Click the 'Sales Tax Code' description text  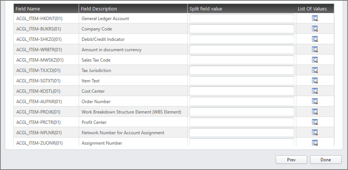coord(96,60)
